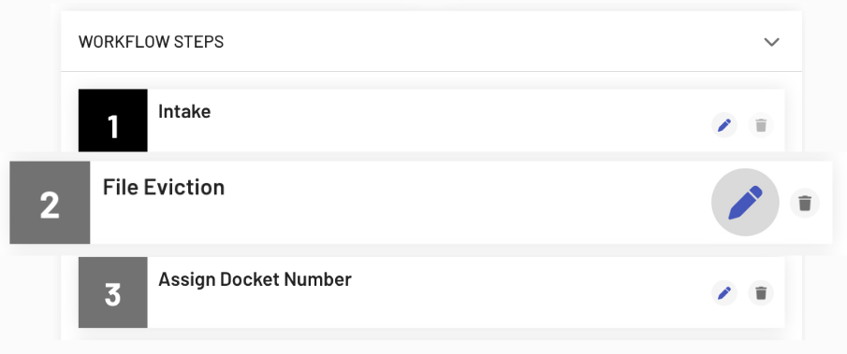Viewport: 847px width, 354px height.
Task: Edit the Intake step with pencil icon
Action: (x=723, y=125)
